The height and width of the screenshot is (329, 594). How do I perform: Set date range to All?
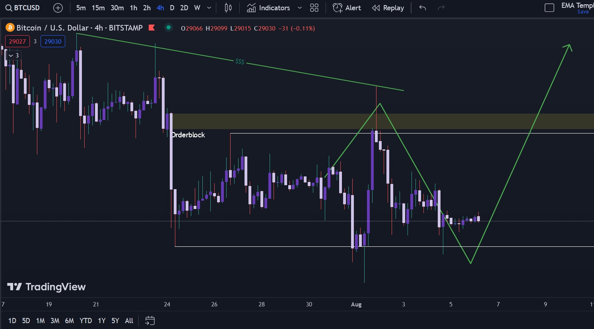coord(129,320)
